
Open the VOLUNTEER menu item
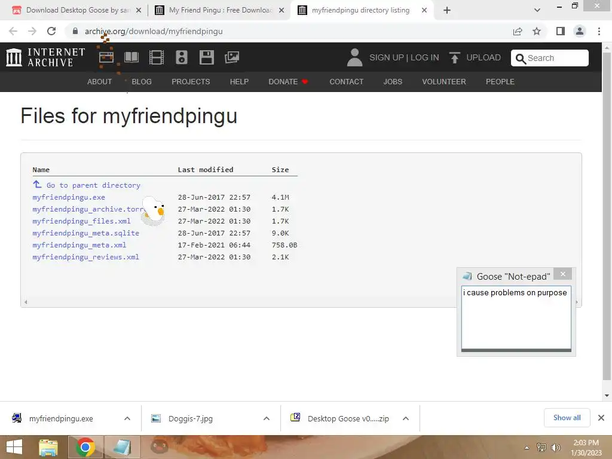444,81
